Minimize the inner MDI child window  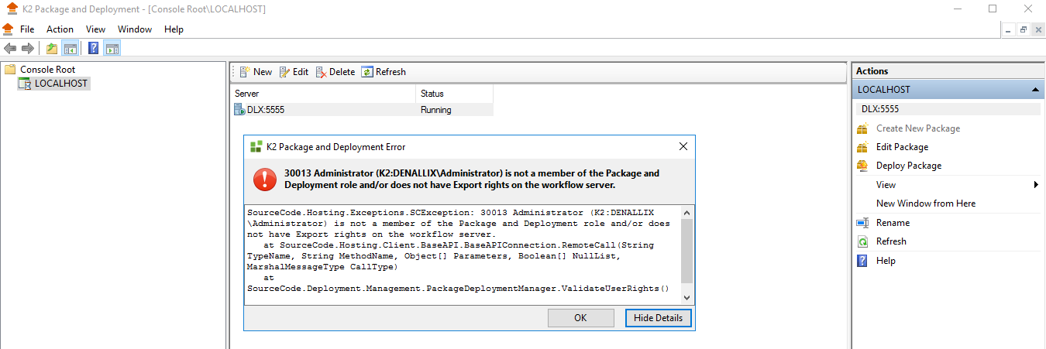click(1010, 30)
